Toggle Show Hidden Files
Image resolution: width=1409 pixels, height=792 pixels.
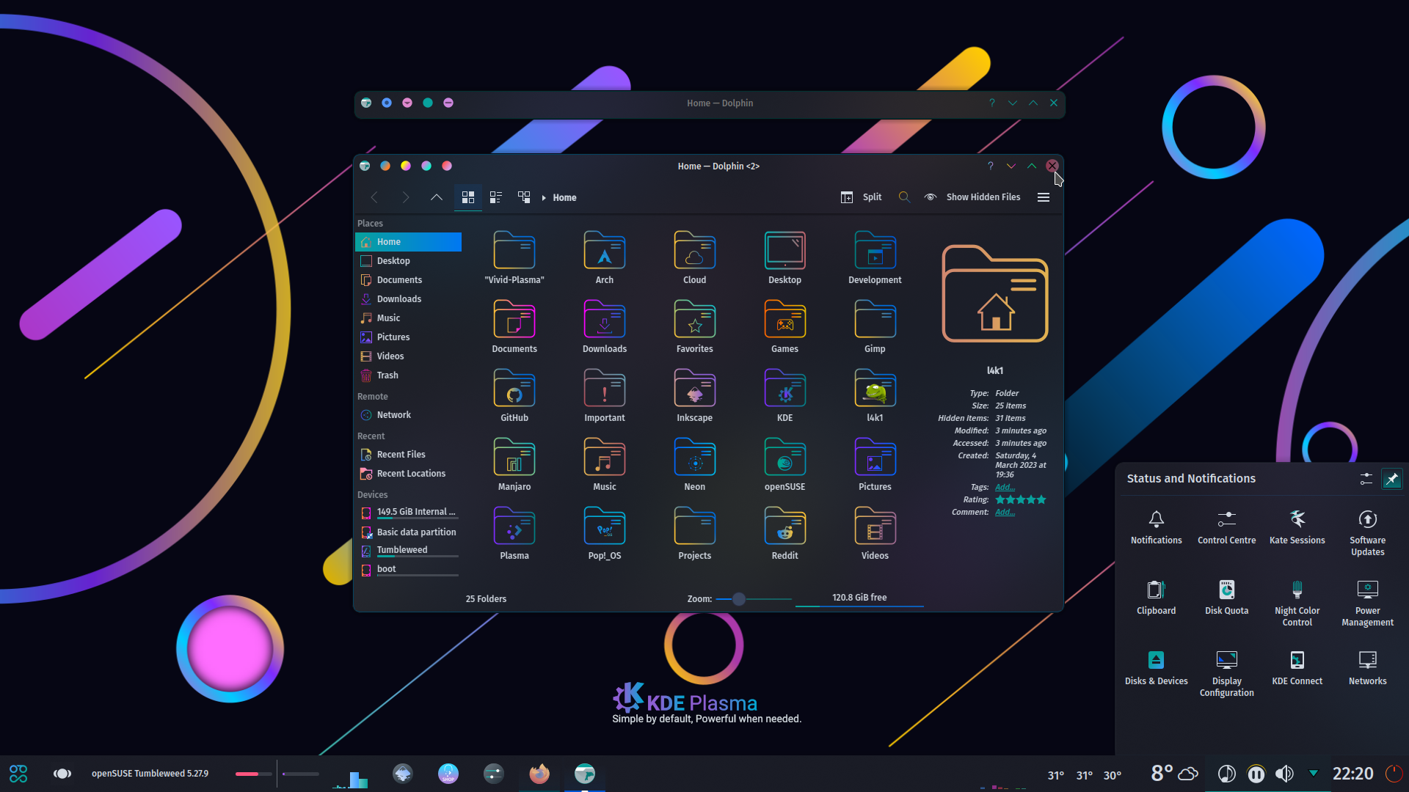(x=972, y=197)
